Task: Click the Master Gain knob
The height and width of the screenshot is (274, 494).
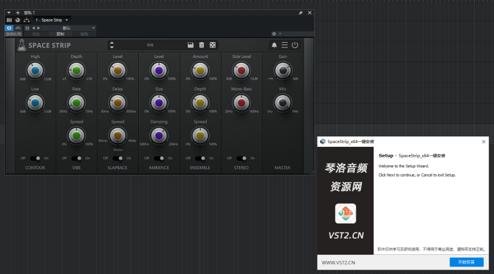Action: pyautogui.click(x=283, y=70)
